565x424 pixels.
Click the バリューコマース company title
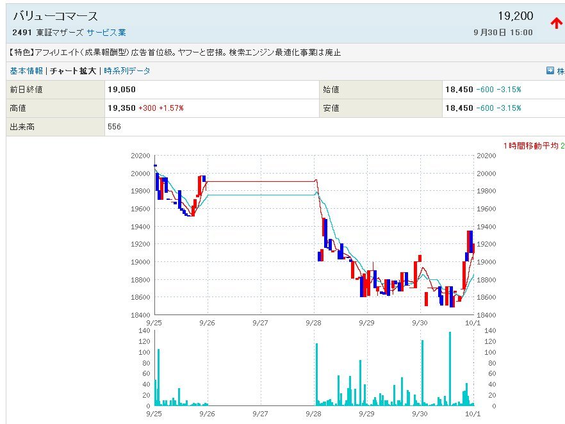click(56, 16)
